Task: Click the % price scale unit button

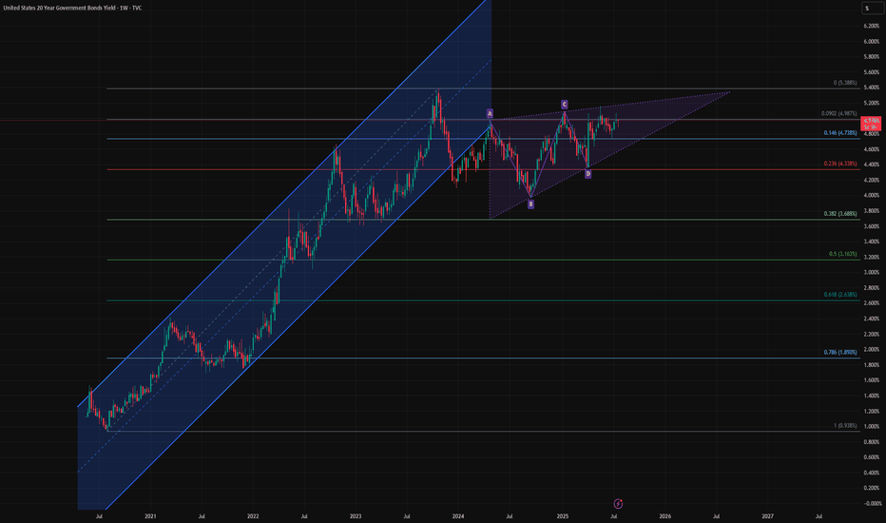Action: point(872,8)
